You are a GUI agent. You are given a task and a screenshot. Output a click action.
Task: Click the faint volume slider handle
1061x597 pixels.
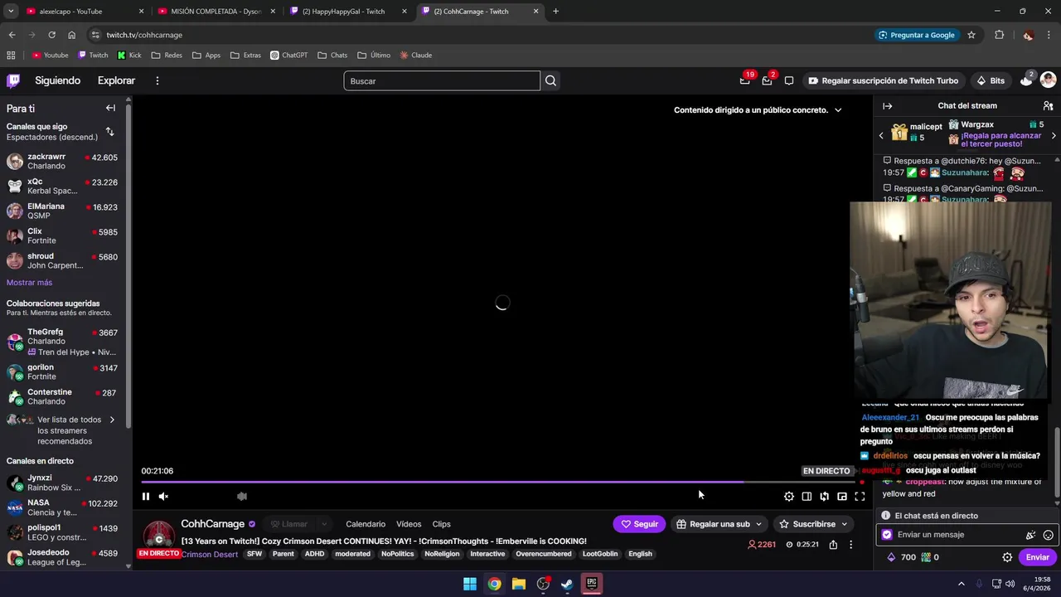pyautogui.click(x=242, y=497)
